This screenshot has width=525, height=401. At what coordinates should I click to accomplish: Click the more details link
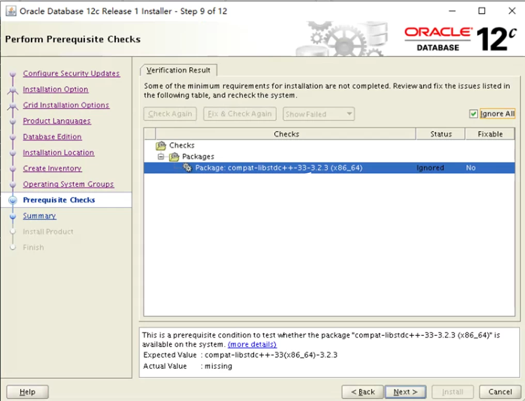coord(252,344)
